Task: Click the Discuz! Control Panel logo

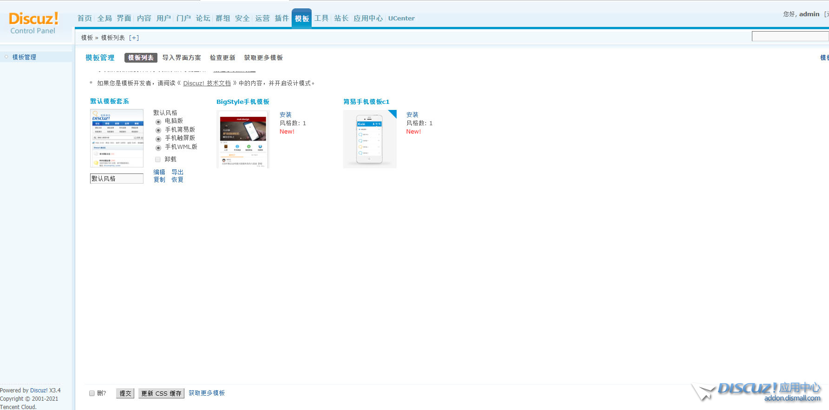Action: (33, 23)
